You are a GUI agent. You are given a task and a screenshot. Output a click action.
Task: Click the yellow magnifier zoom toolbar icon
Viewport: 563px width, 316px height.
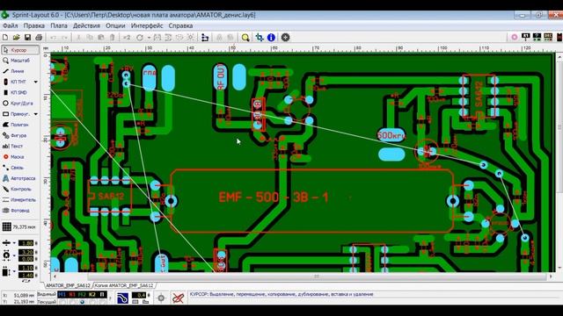tap(245, 37)
